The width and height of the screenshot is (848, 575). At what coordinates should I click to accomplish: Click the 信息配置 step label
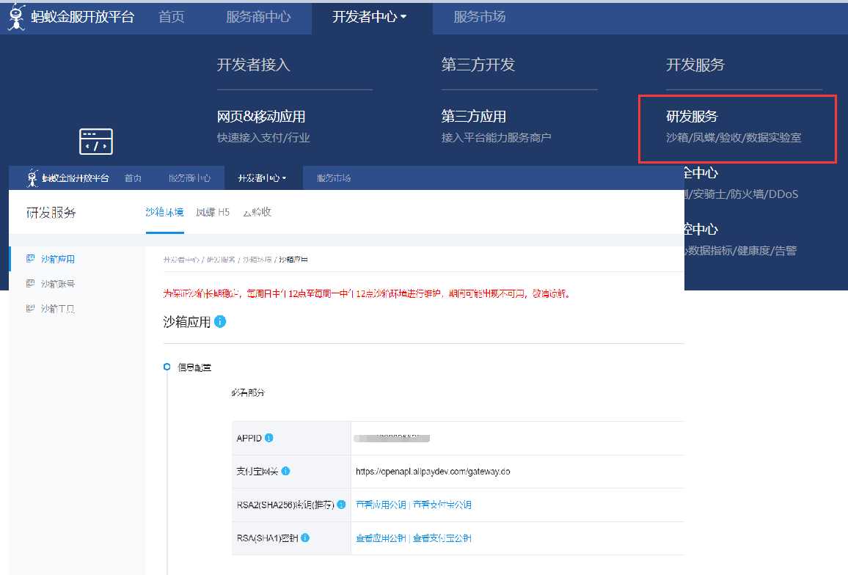click(194, 367)
